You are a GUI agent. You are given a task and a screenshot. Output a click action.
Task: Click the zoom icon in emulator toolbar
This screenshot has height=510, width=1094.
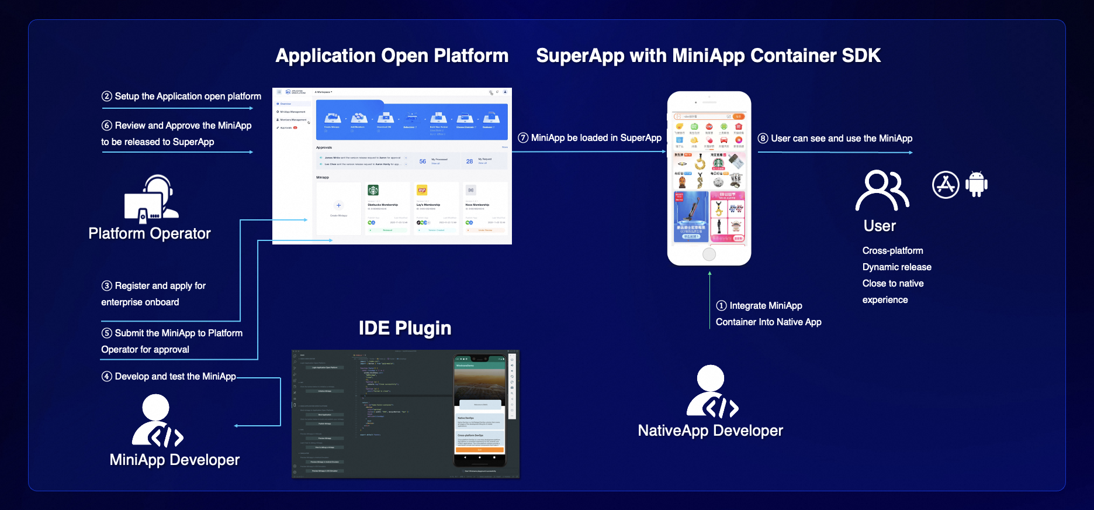(x=512, y=393)
